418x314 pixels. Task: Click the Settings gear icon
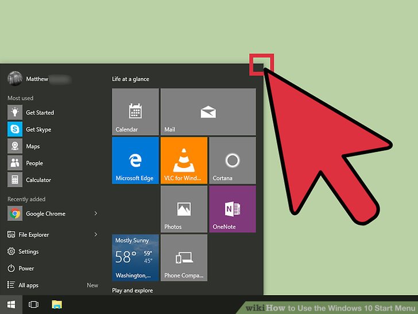coord(11,251)
